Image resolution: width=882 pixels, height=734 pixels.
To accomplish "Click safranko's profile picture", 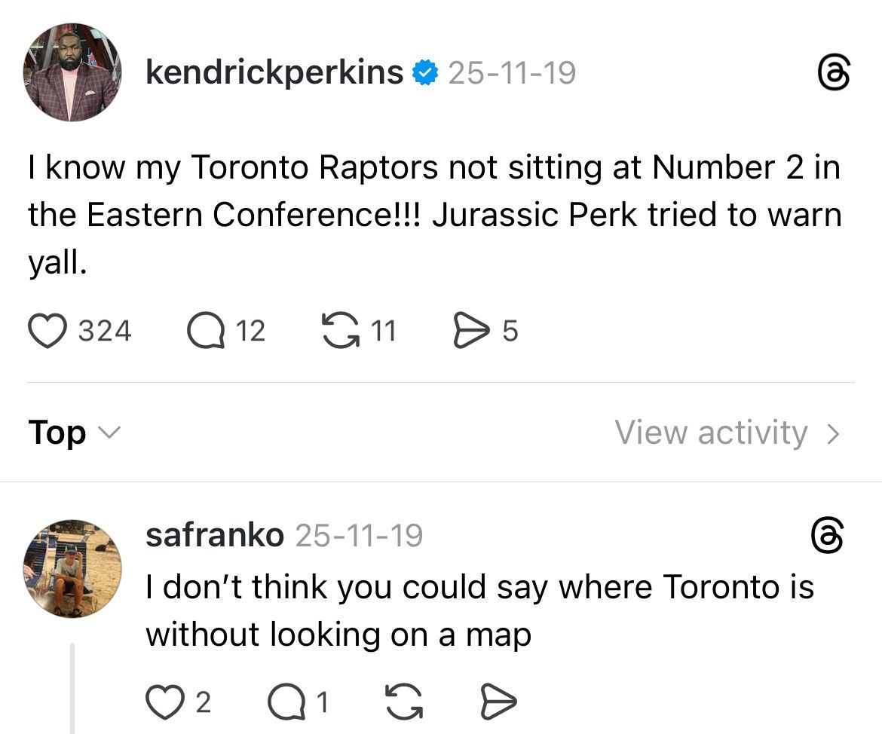I will (72, 568).
